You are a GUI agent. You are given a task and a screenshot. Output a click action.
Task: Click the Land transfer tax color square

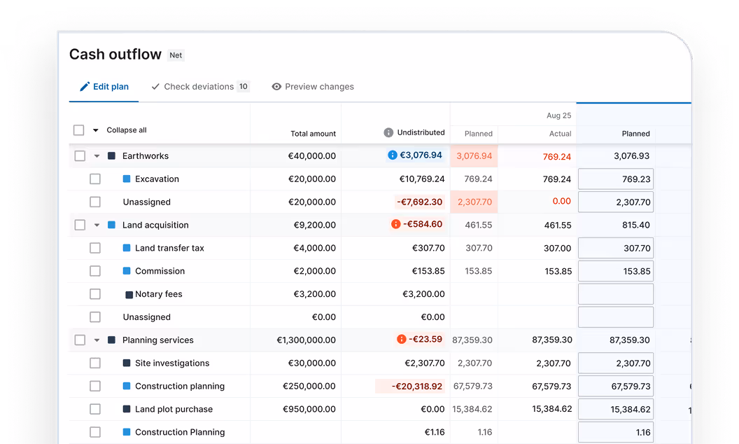(127, 248)
